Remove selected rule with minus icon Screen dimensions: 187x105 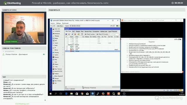coord(69,34)
